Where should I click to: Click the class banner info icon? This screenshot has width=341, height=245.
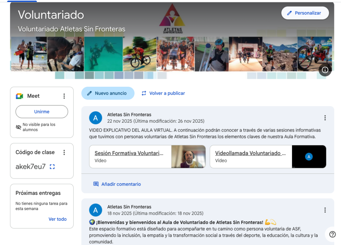coord(325,70)
